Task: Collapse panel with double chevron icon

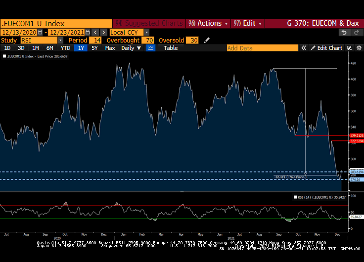Action: pos(304,48)
